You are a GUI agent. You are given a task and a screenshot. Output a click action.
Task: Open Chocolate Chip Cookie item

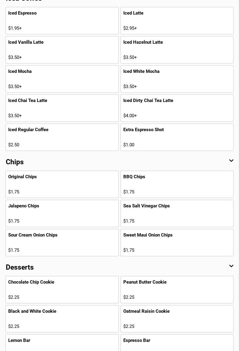pos(62,290)
